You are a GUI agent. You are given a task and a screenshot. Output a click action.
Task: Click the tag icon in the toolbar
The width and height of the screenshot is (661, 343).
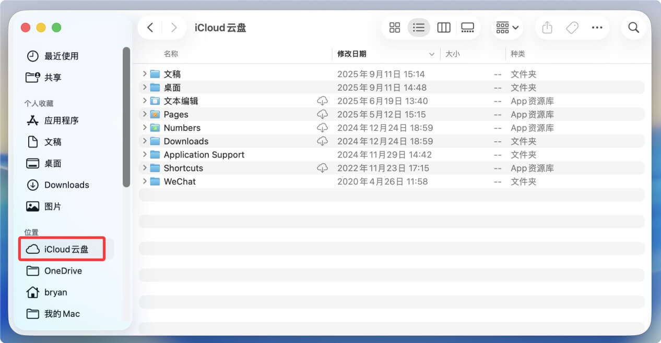click(x=572, y=27)
